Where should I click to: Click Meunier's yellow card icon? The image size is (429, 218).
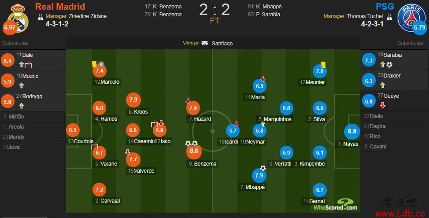click(x=323, y=65)
